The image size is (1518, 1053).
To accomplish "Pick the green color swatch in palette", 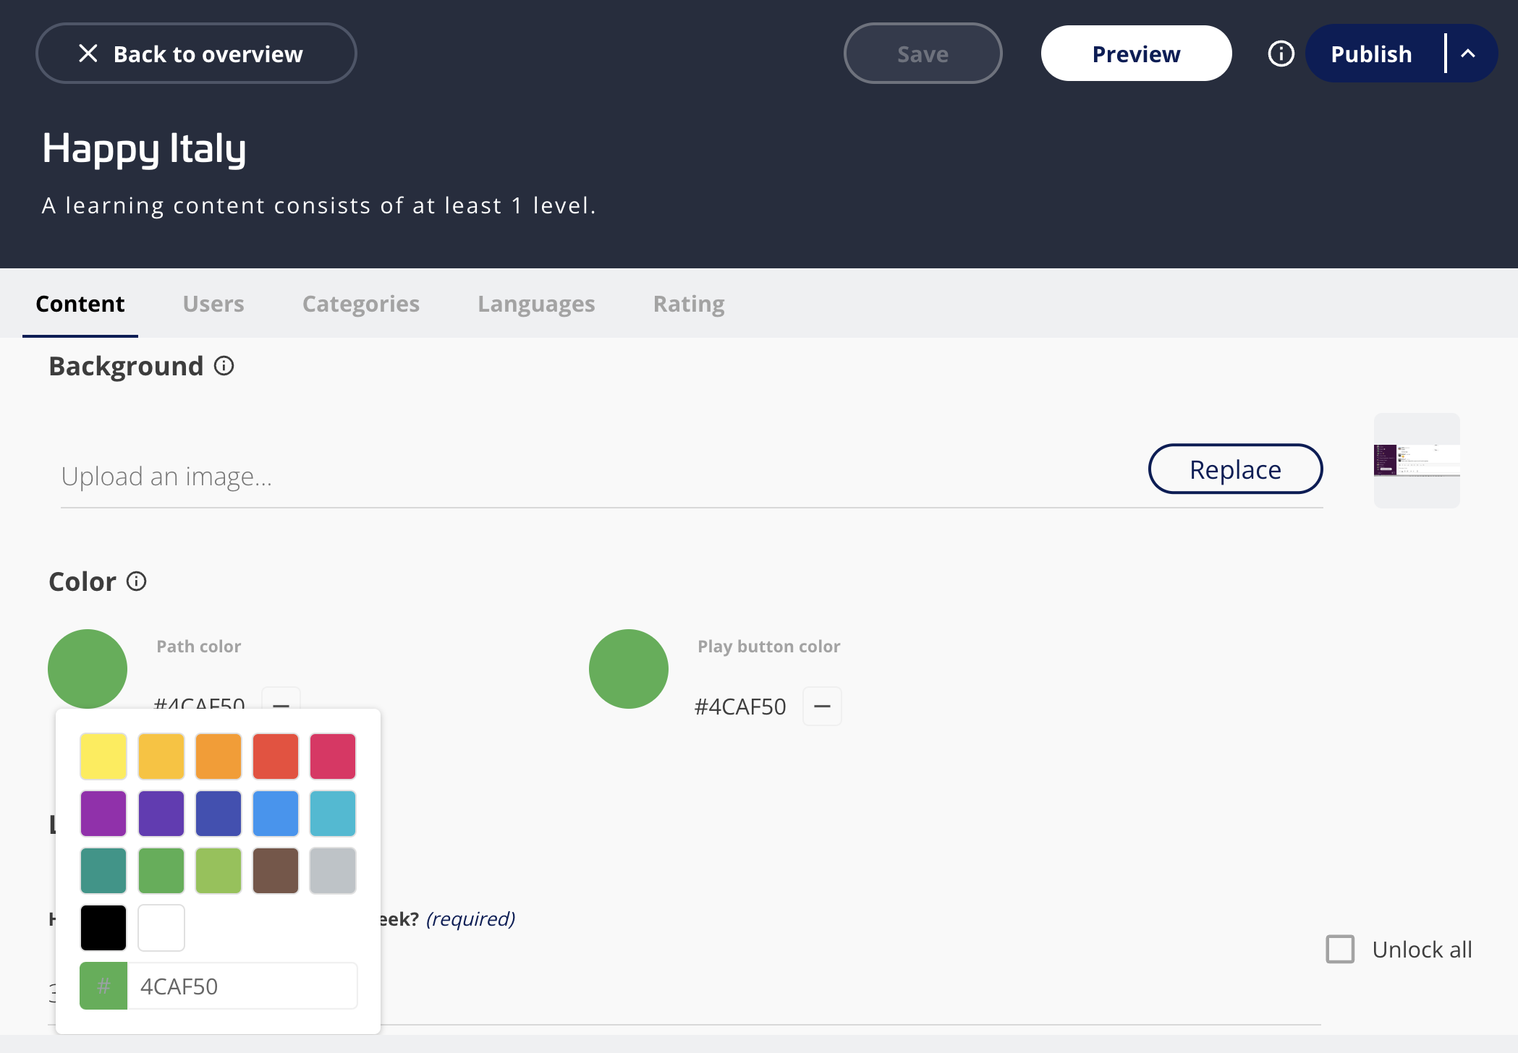I will pyautogui.click(x=161, y=871).
